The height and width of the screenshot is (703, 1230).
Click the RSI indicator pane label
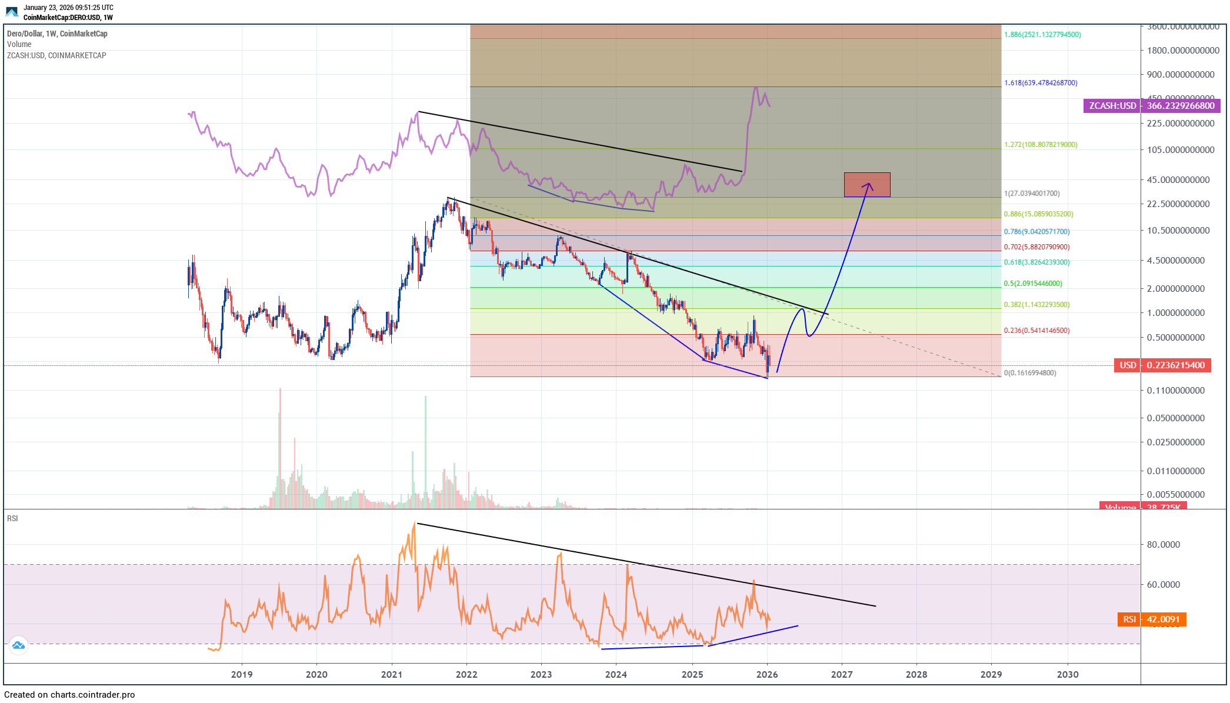[12, 518]
